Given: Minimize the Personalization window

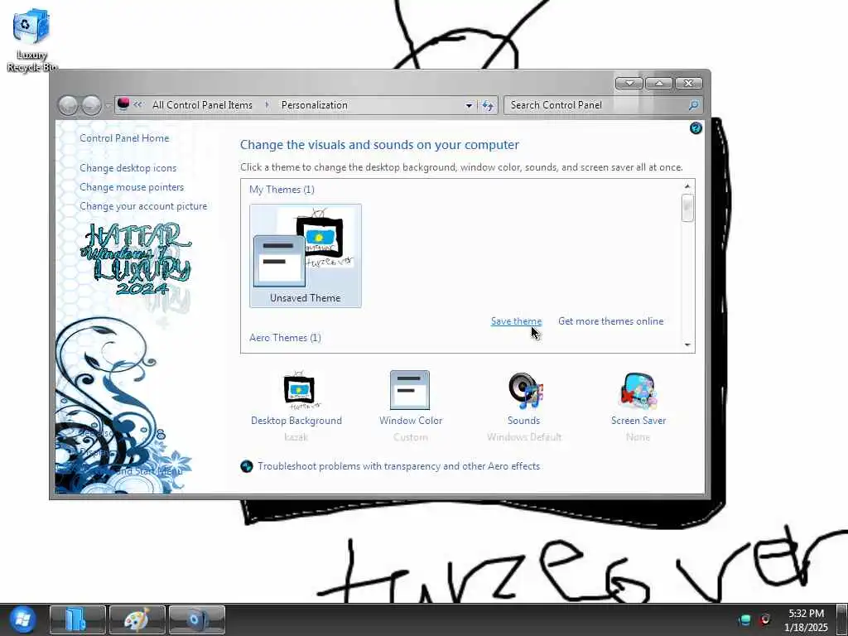Looking at the screenshot, I should [629, 84].
